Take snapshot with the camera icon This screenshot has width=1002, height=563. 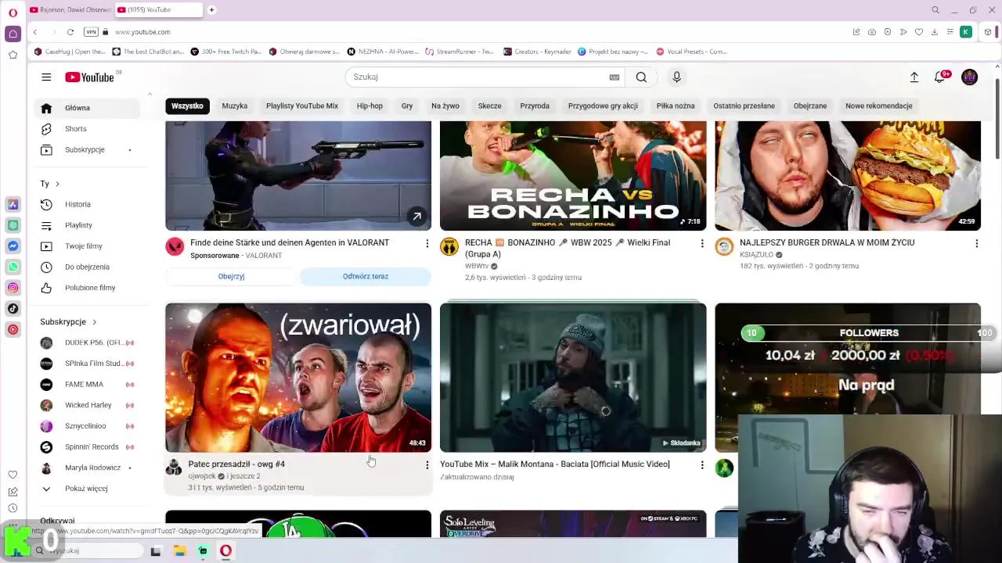pyautogui.click(x=871, y=32)
